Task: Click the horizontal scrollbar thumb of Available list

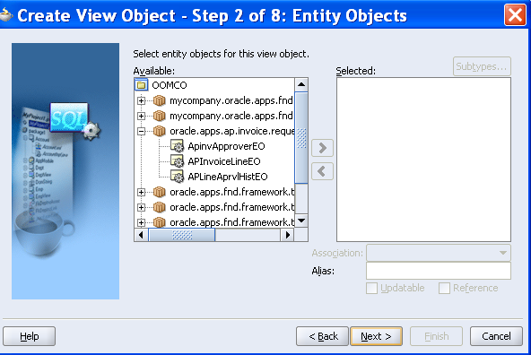Action: pyautogui.click(x=182, y=235)
